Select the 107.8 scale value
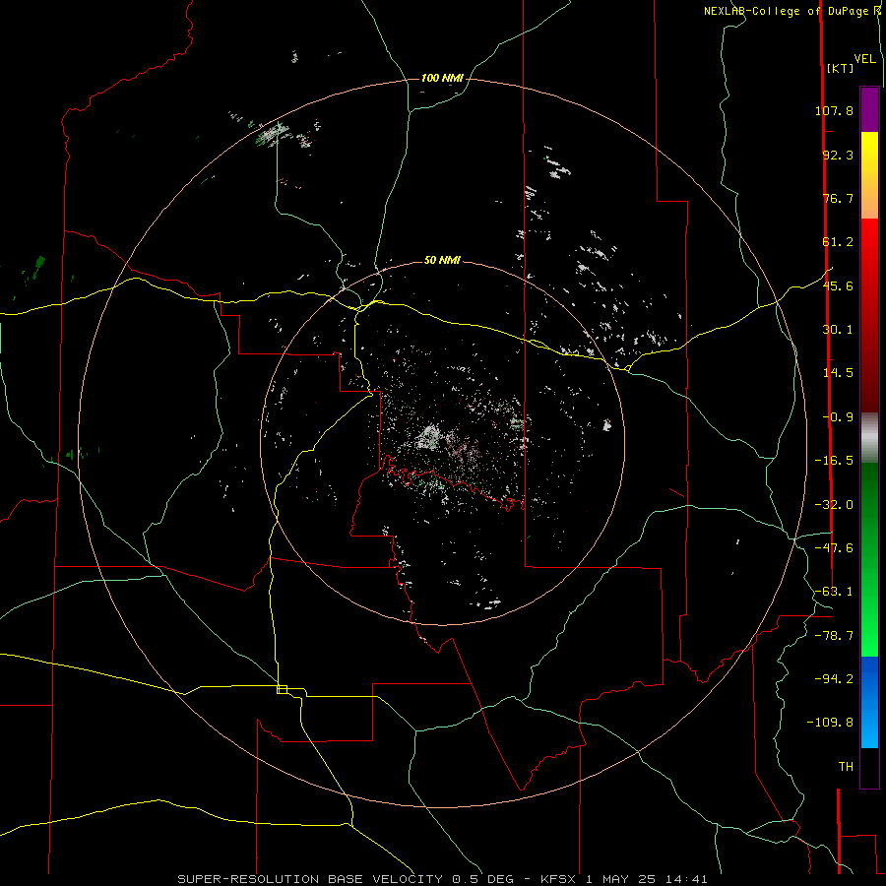 tap(834, 110)
